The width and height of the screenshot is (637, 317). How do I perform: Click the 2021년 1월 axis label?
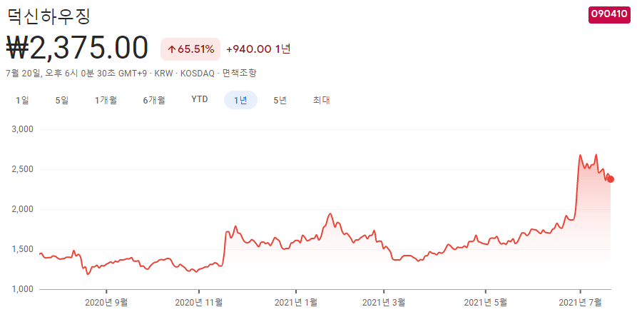click(296, 302)
